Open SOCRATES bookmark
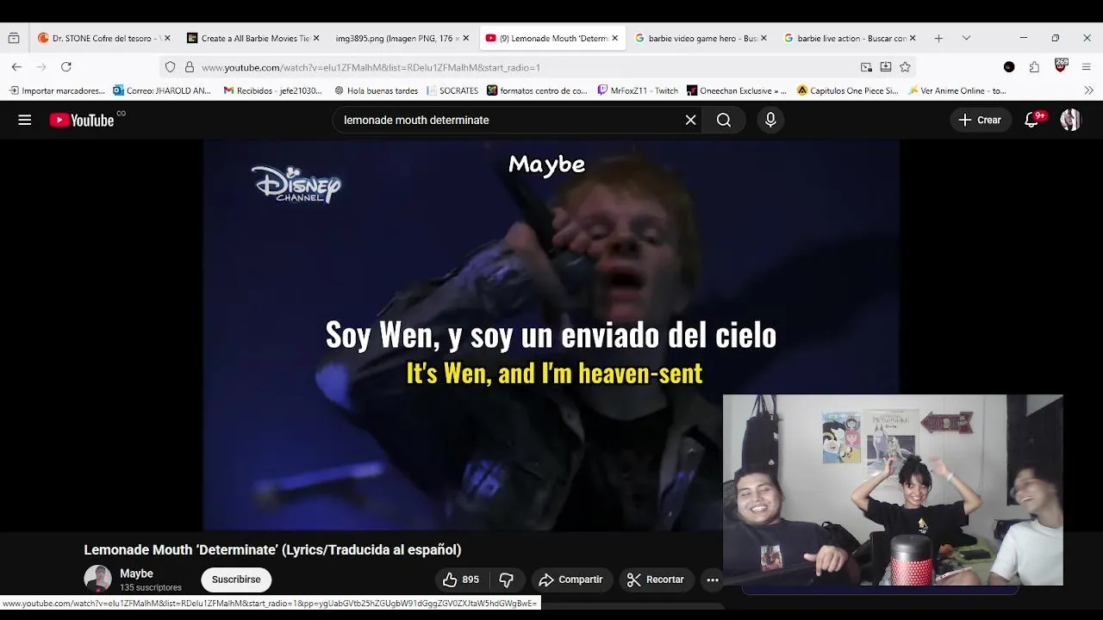Image resolution: width=1103 pixels, height=620 pixels. pyautogui.click(x=452, y=90)
